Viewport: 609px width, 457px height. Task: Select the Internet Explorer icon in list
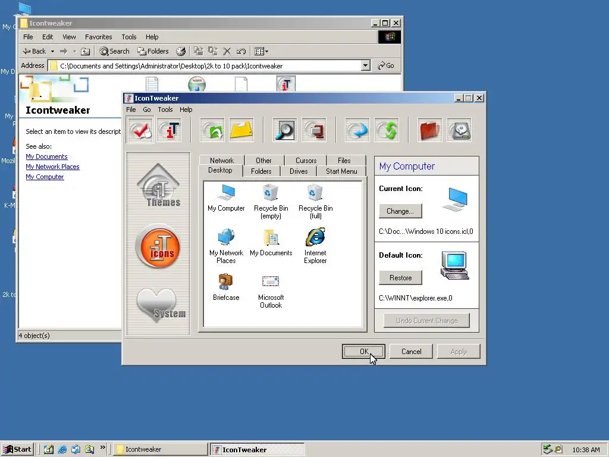(315, 246)
